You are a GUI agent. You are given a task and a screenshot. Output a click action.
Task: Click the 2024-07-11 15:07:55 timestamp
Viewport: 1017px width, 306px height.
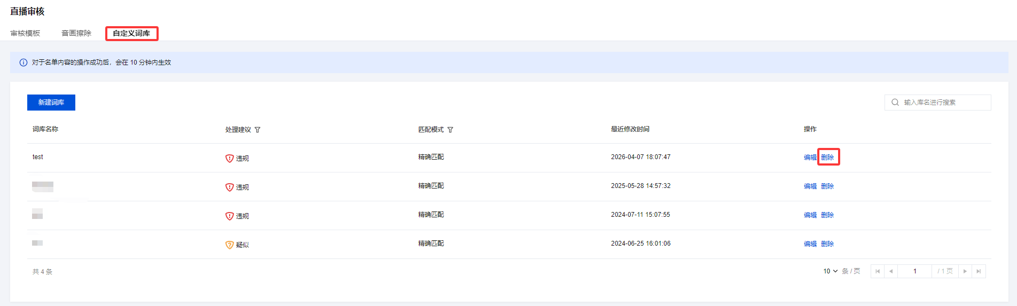tap(640, 215)
